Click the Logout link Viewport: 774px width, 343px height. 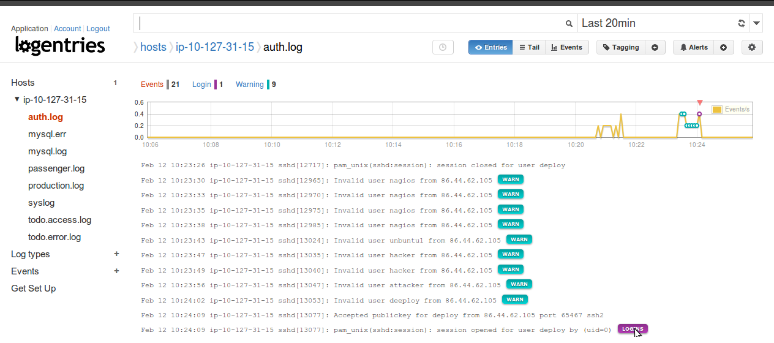[98, 29]
